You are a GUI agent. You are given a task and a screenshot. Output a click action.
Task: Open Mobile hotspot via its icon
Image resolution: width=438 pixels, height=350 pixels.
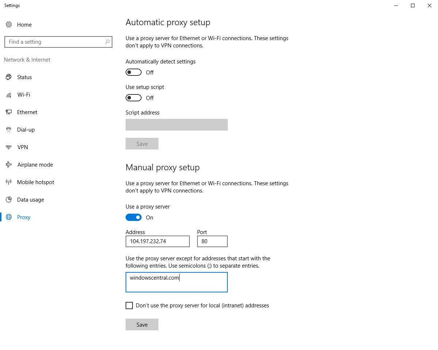coord(9,182)
